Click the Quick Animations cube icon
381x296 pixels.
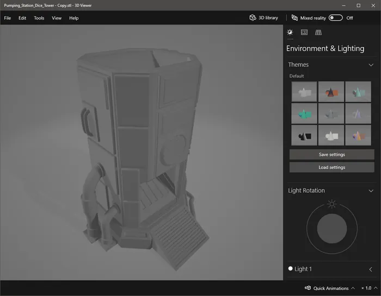pos(308,288)
